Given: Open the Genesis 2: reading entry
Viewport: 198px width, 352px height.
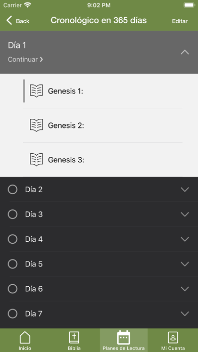Looking at the screenshot, I should pyautogui.click(x=103, y=125).
